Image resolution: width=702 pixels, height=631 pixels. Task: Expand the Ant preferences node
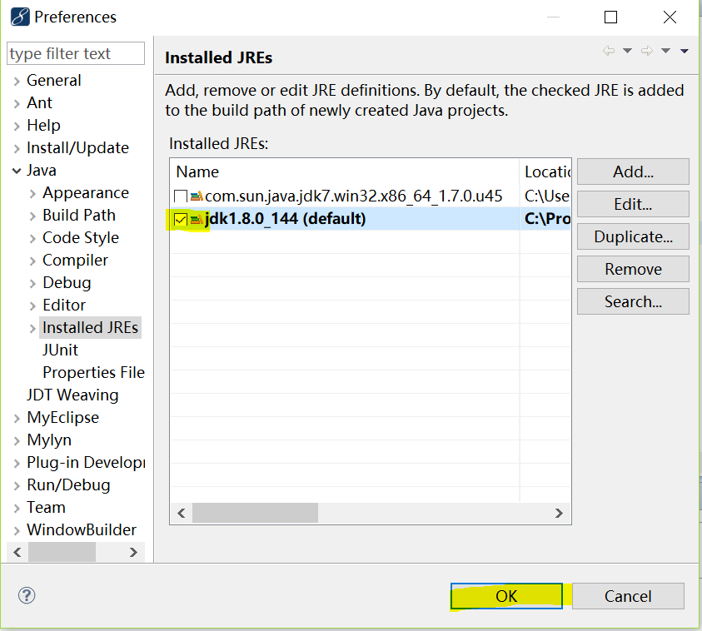(17, 103)
